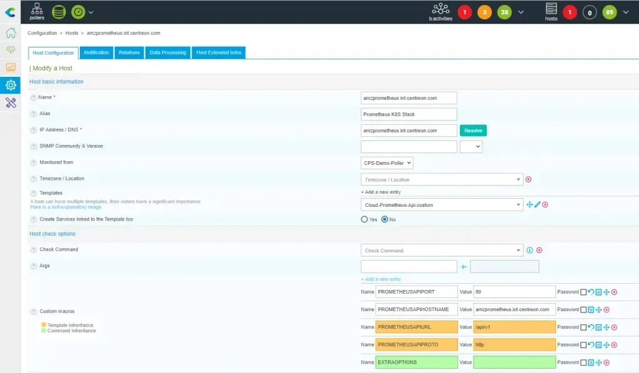
Task: Open the Home sidebar icon
Action: [11, 32]
